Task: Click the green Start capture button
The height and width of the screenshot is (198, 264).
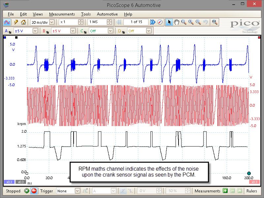Action: tap(27, 191)
